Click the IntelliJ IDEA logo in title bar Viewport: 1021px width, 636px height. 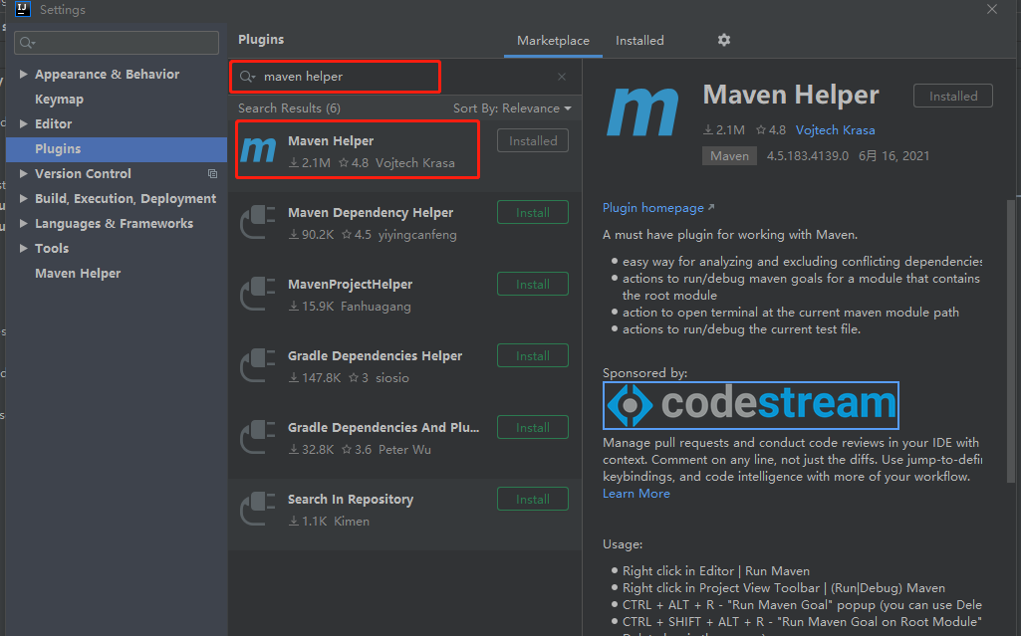(23, 9)
